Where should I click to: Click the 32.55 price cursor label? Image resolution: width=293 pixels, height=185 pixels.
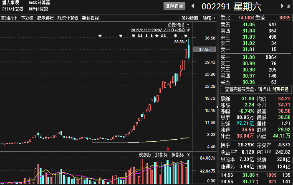coord(204,49)
